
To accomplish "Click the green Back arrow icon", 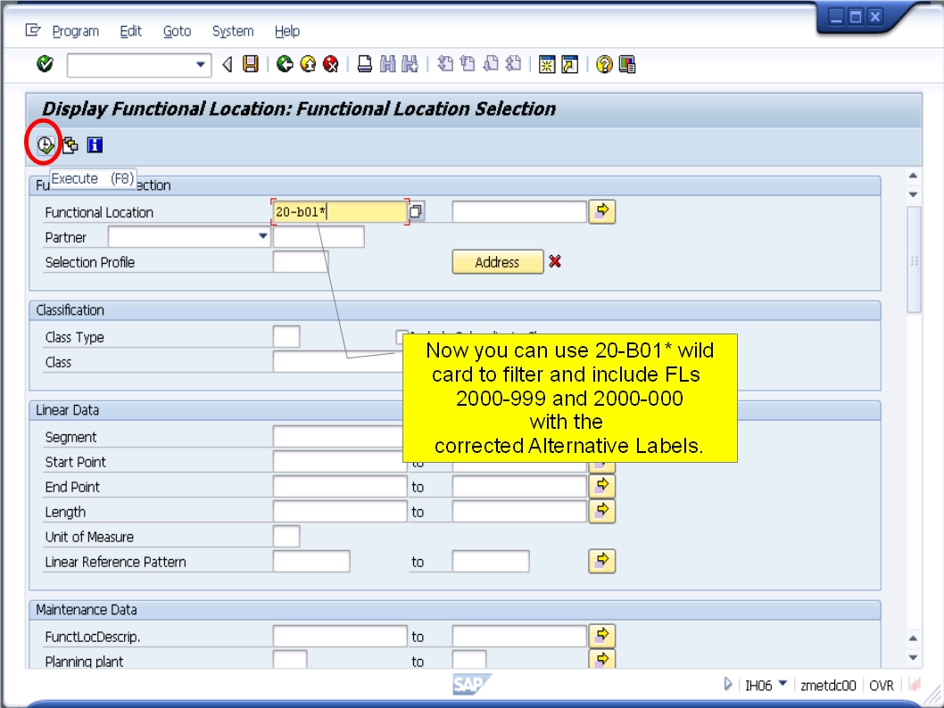I will (286, 64).
